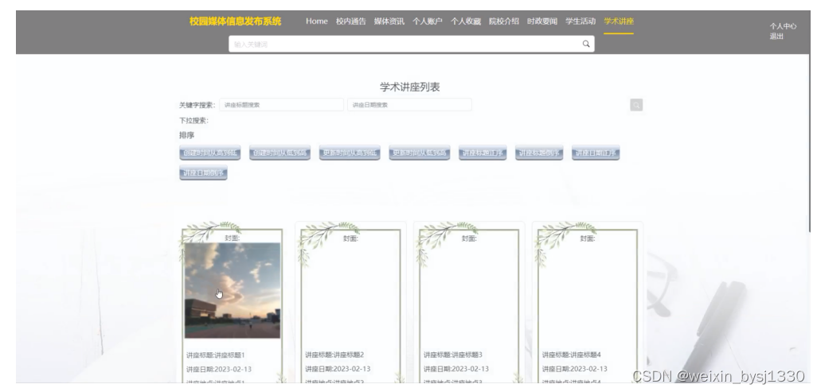Click the 讲座日期:2023-02-13 line in lecture 3's card
This screenshot has height=392, width=817.
tap(456, 369)
